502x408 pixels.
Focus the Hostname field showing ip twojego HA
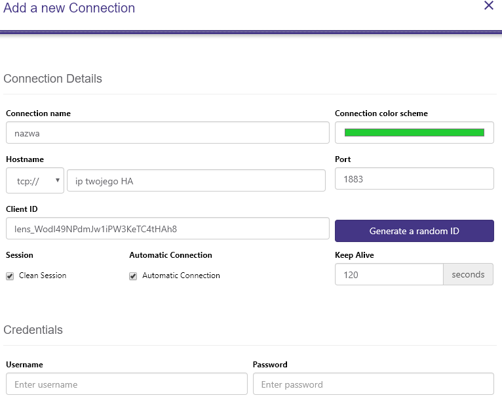coord(196,181)
